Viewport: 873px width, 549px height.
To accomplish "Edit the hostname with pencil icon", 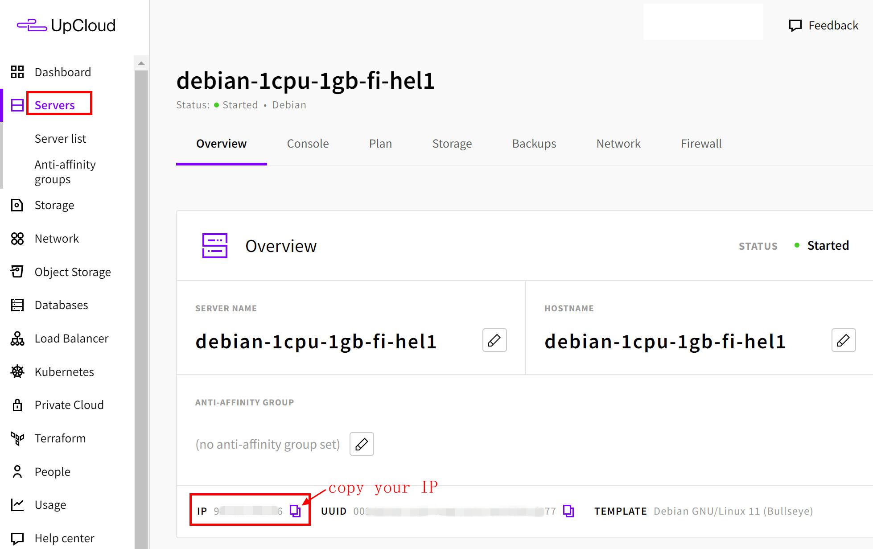I will (x=844, y=340).
